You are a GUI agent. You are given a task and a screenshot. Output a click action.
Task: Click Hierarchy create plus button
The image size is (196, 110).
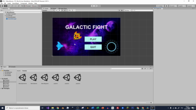point(2,10)
